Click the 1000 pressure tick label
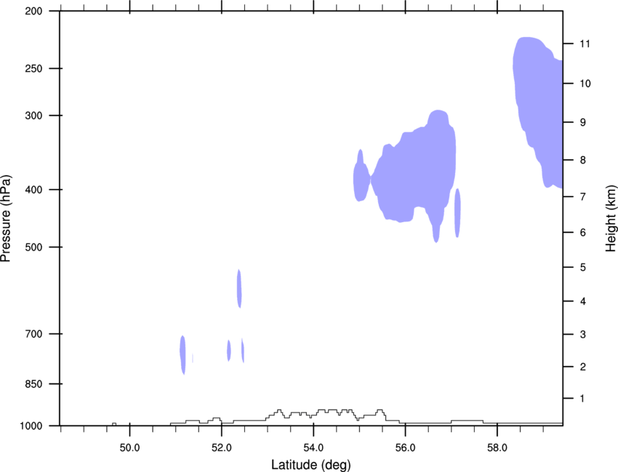 tap(31, 426)
